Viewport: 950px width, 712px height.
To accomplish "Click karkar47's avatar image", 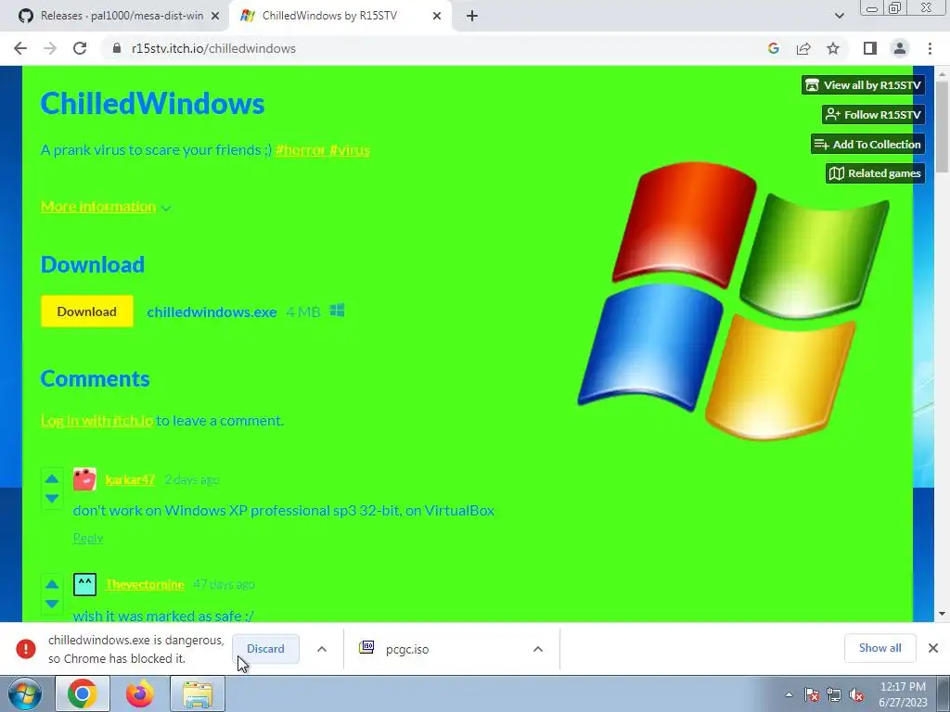I will click(x=84, y=479).
